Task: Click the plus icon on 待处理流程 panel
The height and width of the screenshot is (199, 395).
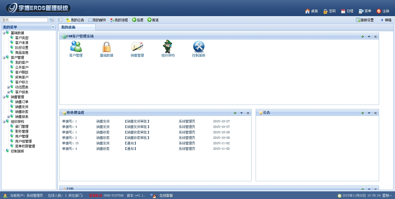Action: coord(235,113)
